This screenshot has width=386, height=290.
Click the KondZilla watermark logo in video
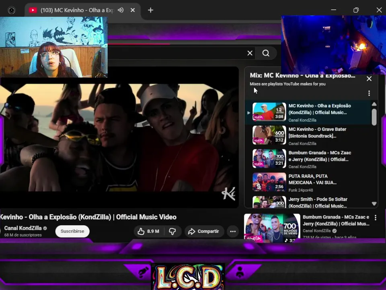pos(228,194)
